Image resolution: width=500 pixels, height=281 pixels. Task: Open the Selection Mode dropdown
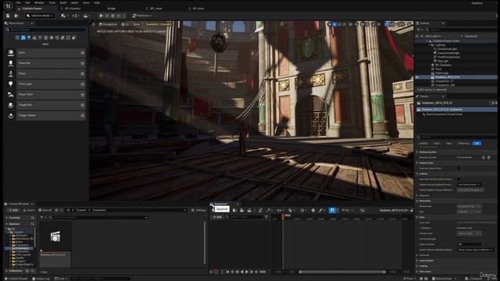(x=40, y=16)
